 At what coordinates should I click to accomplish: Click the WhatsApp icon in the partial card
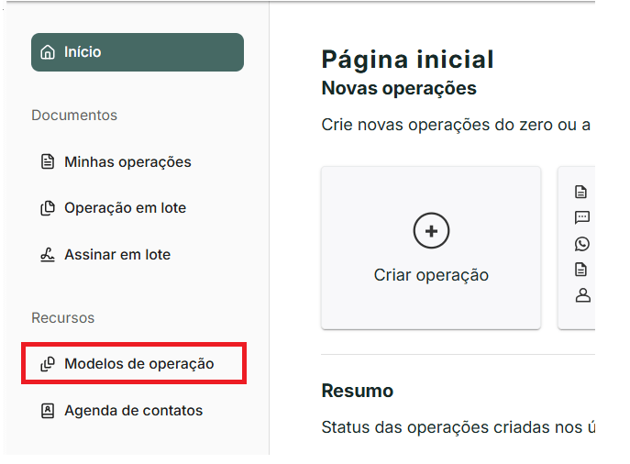pyautogui.click(x=581, y=244)
